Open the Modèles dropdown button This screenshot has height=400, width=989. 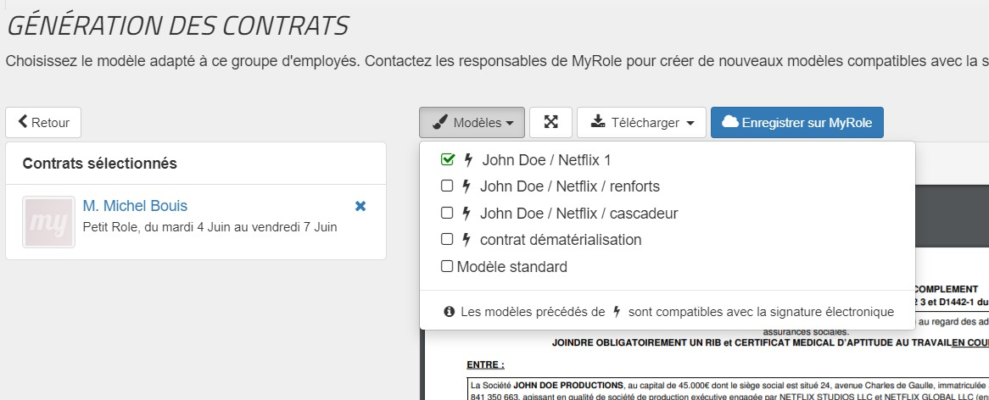pyautogui.click(x=472, y=122)
